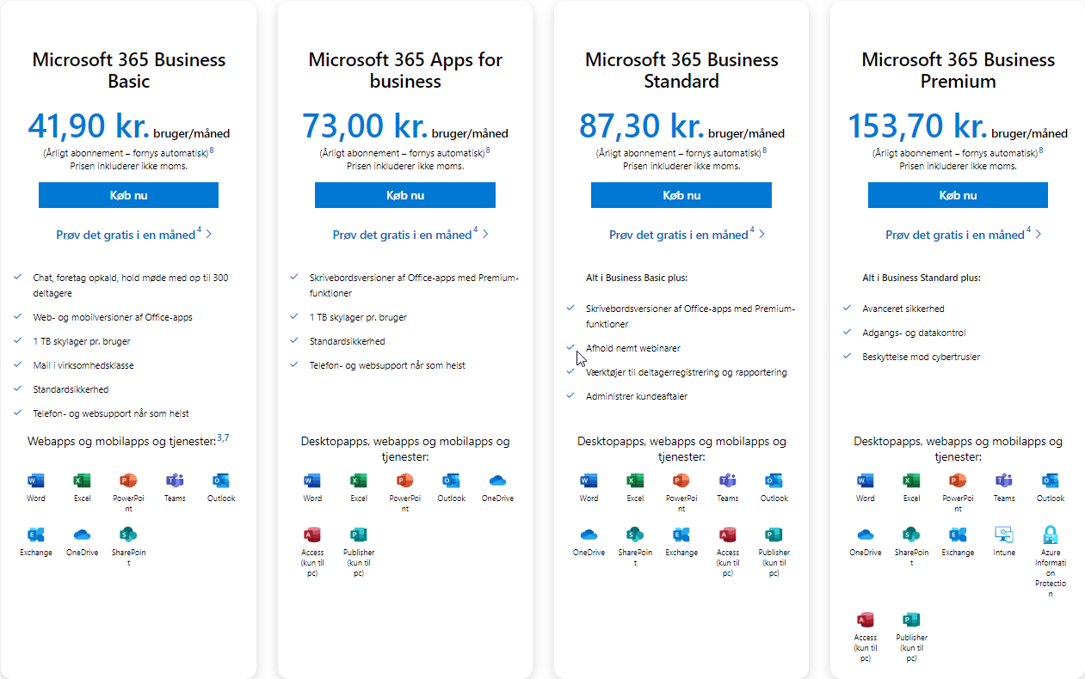This screenshot has height=679, width=1085.
Task: Click the SharePoint icon in Business Standard plan
Action: point(635,535)
